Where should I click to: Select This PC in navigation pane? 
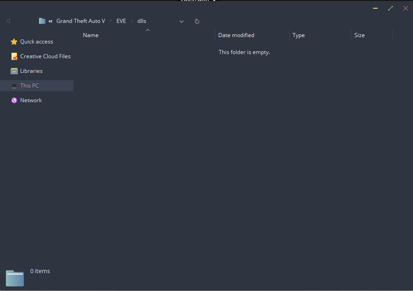[x=37, y=86]
